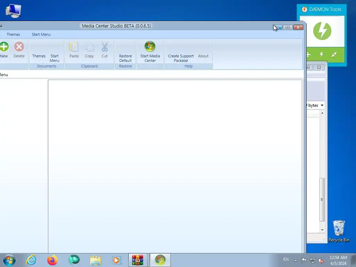Image resolution: width=356 pixels, height=267 pixels.
Task: Maximize the Media Center Studio window
Action: 288,27
